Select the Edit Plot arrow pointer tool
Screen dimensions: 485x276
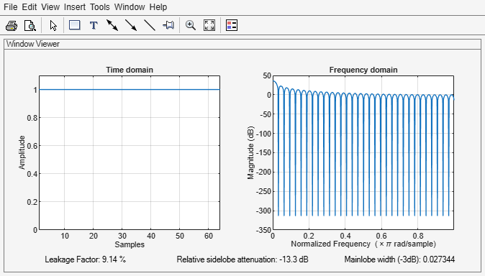coord(53,25)
